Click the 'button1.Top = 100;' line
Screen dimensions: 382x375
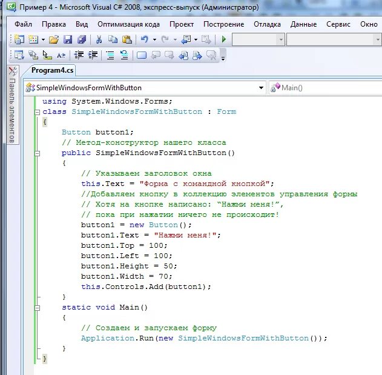pyautogui.click(x=124, y=245)
